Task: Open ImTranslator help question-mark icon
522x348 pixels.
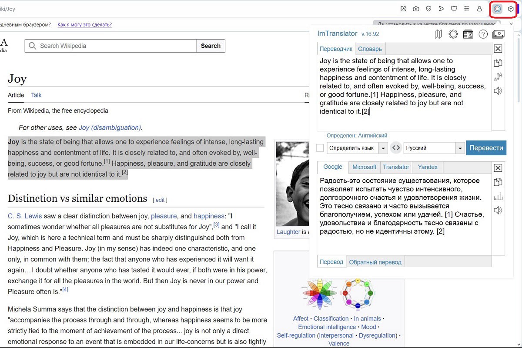Action: point(483,34)
